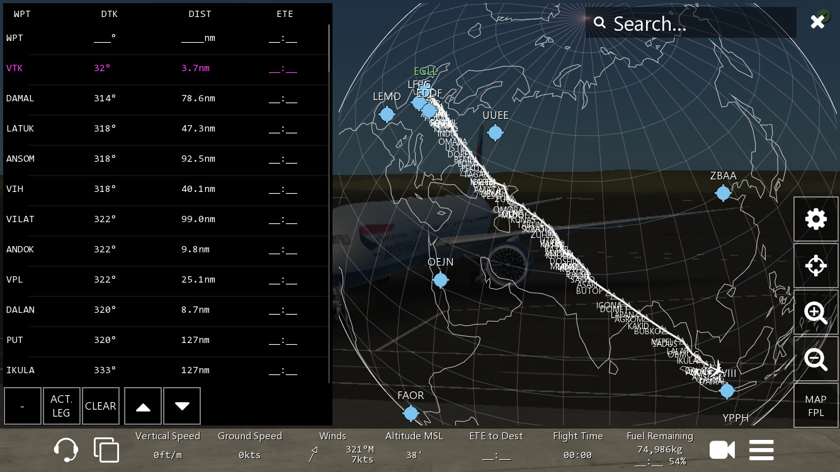Select the LATUK waypoint row
Viewport: 840px width, 472px height.
[166, 128]
